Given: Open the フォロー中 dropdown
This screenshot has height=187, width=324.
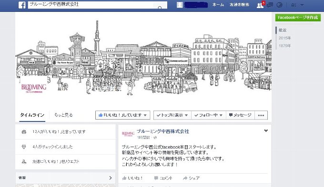Looking at the screenshot, I should click(x=209, y=115).
